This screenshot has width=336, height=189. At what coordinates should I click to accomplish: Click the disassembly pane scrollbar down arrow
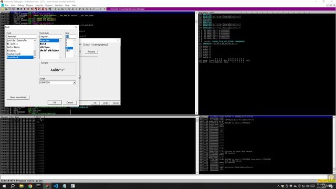pyautogui.click(x=196, y=113)
